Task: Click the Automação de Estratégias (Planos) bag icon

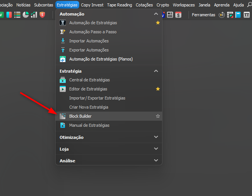Action: pyautogui.click(x=63, y=59)
